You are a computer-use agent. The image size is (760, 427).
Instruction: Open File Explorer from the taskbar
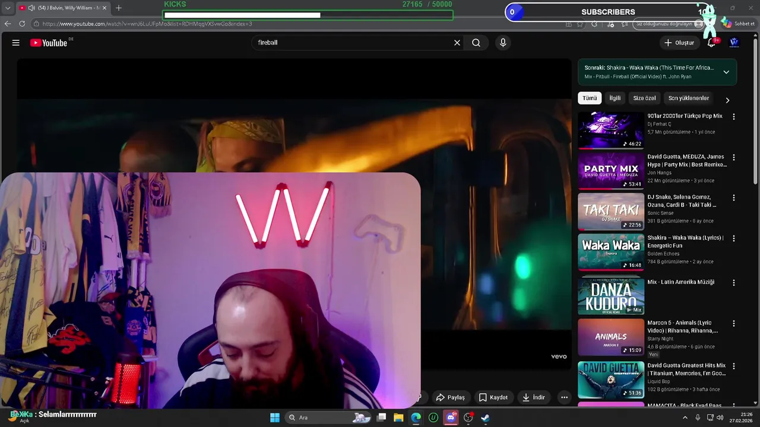(399, 418)
